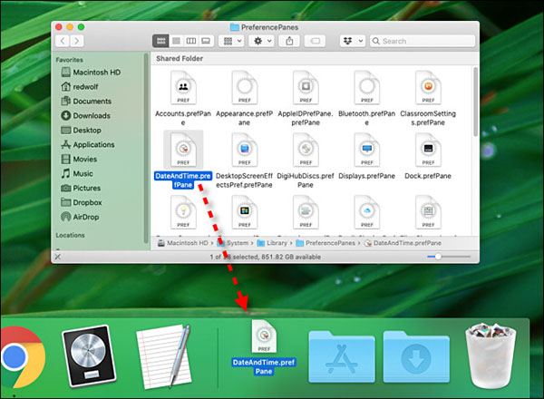Adjust the icon size slider

point(439,257)
